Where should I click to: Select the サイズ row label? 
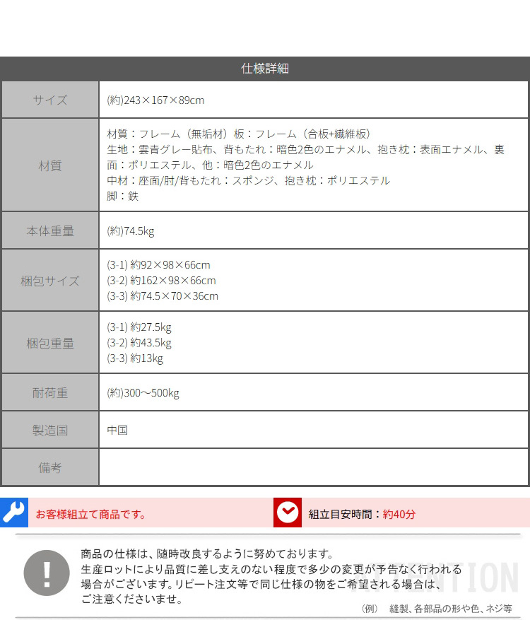pos(50,100)
